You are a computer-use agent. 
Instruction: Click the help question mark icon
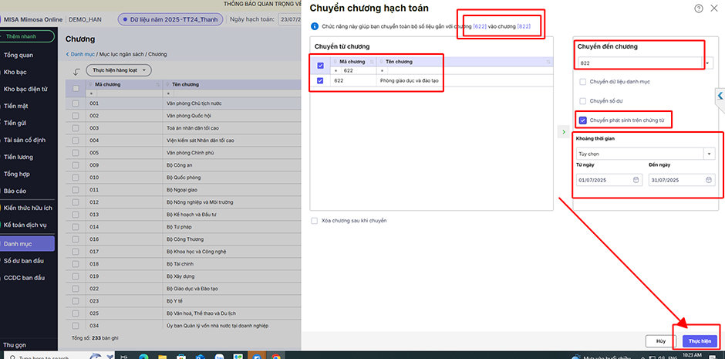[699, 8]
